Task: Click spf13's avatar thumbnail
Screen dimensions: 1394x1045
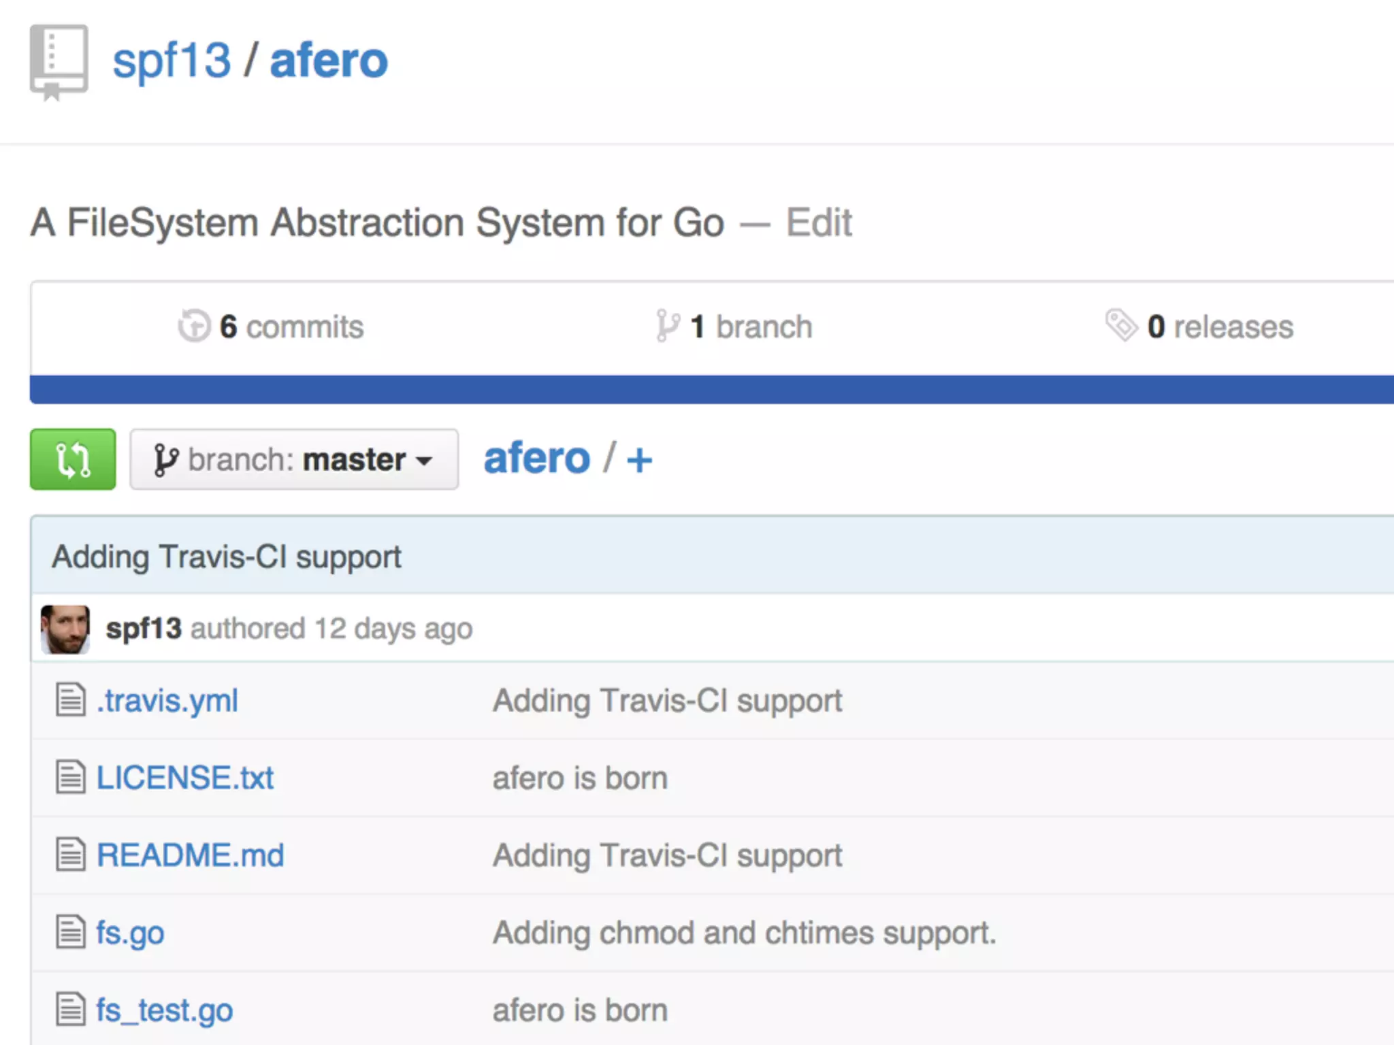Action: point(65,629)
